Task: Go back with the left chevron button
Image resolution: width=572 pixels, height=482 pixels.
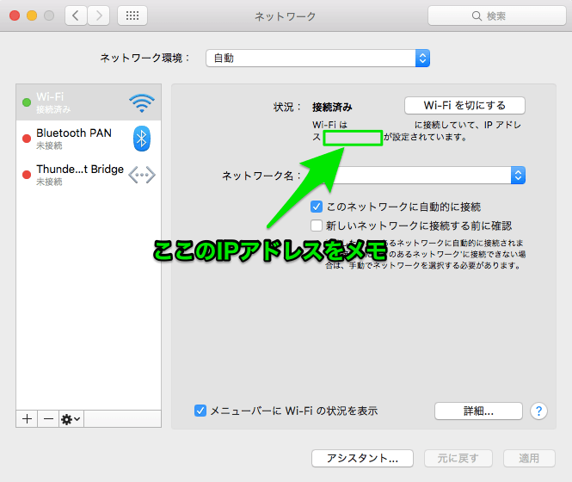Action: [x=76, y=15]
